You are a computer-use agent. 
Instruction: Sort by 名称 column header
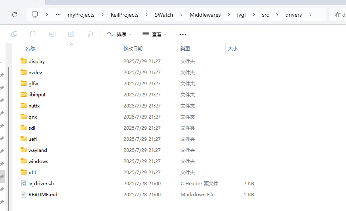click(x=30, y=49)
